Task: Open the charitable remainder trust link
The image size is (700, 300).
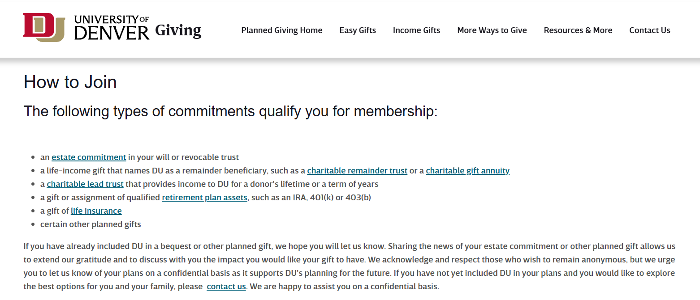Action: point(357,171)
